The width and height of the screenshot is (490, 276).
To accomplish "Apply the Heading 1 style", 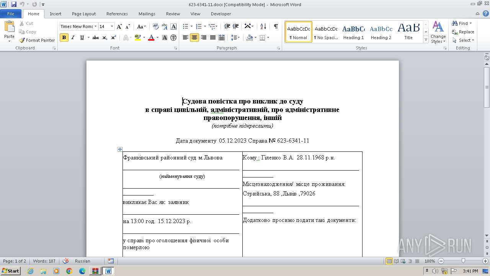I will (x=353, y=32).
